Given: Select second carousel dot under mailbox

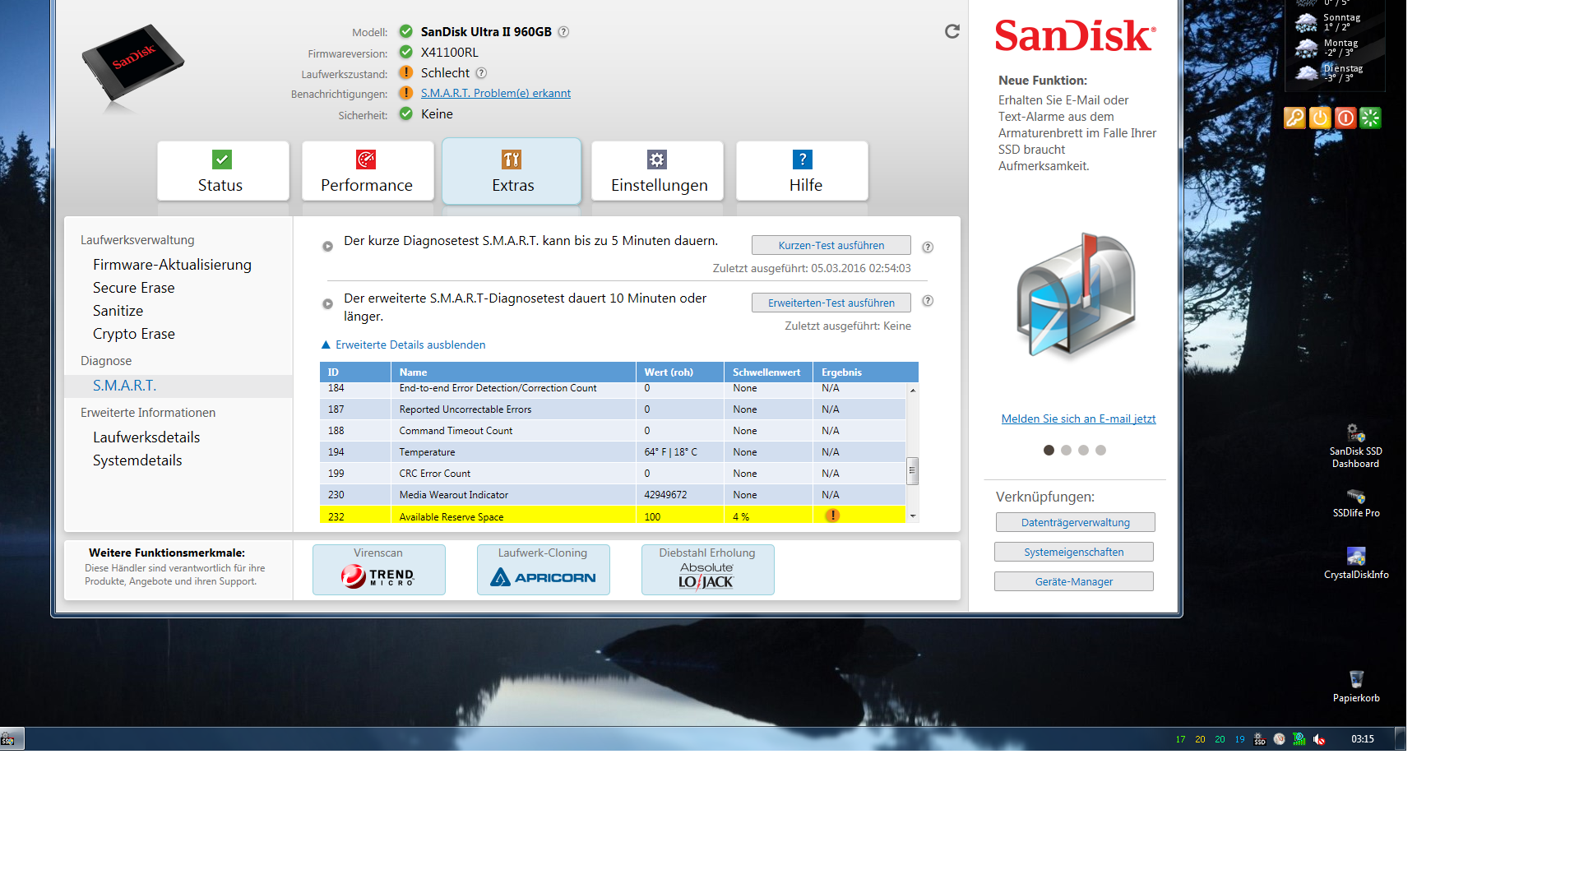Looking at the screenshot, I should click(1066, 450).
